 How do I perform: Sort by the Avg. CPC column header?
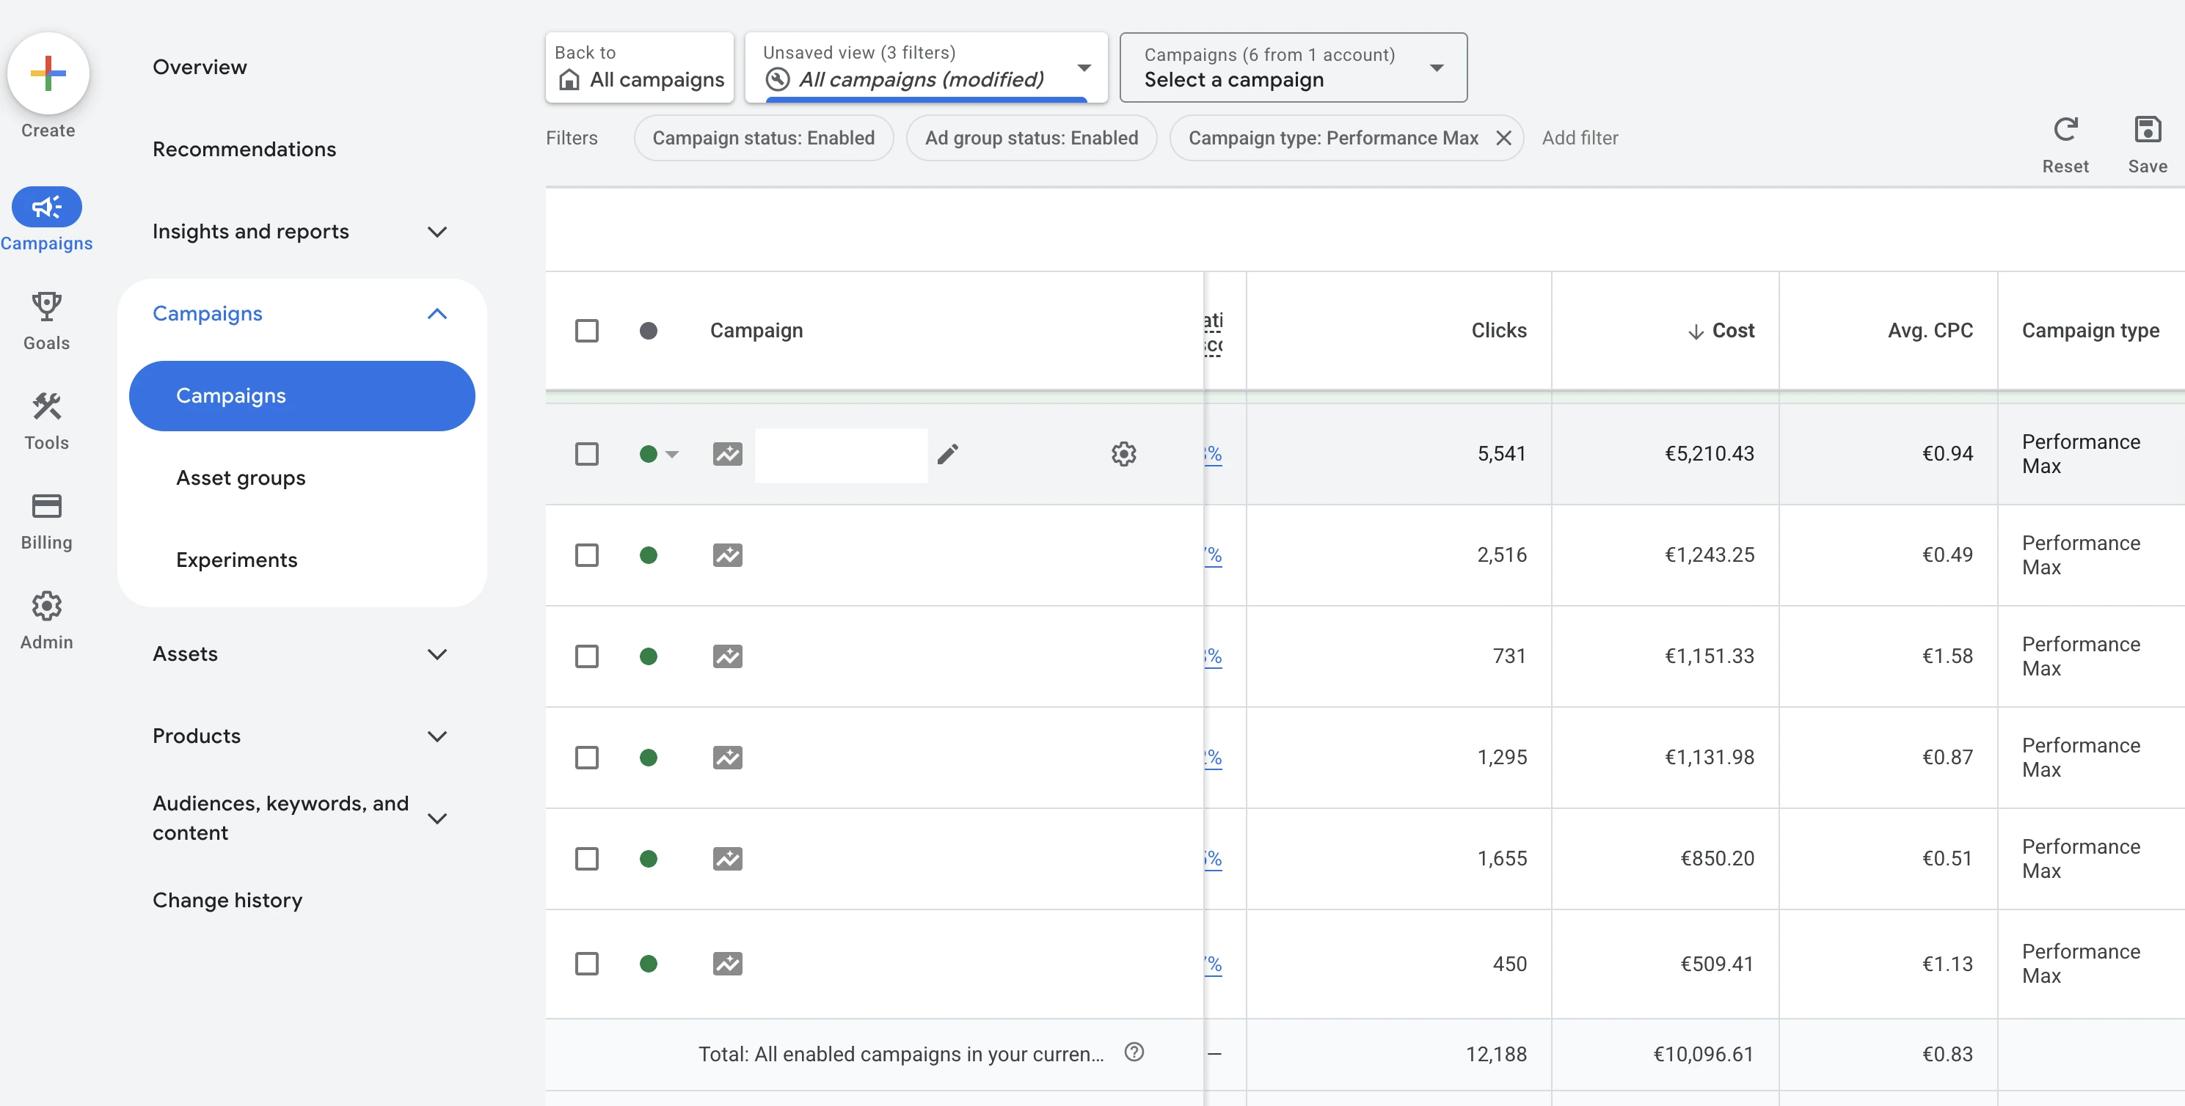(1930, 330)
